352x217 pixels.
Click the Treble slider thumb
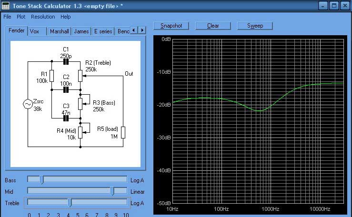(70, 203)
